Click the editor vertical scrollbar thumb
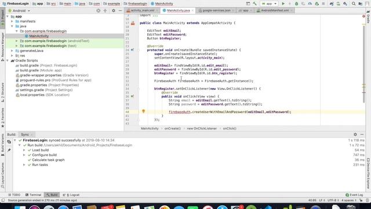Screen dimensions: 371x209 364,64
